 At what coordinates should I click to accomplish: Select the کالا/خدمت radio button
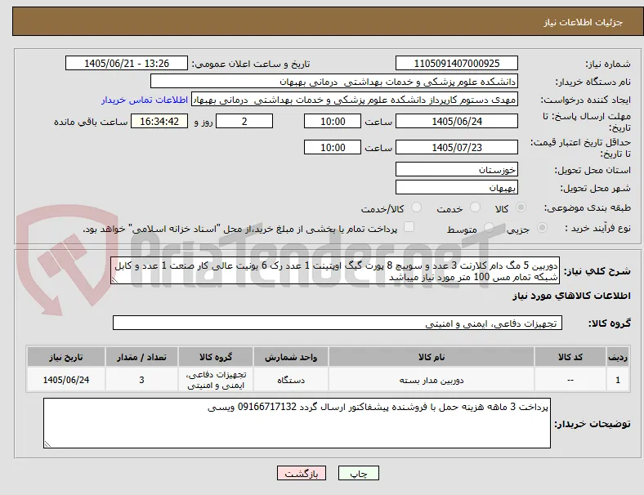pyautogui.click(x=417, y=207)
